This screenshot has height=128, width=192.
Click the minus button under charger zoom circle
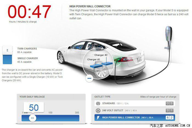[x=89, y=78]
